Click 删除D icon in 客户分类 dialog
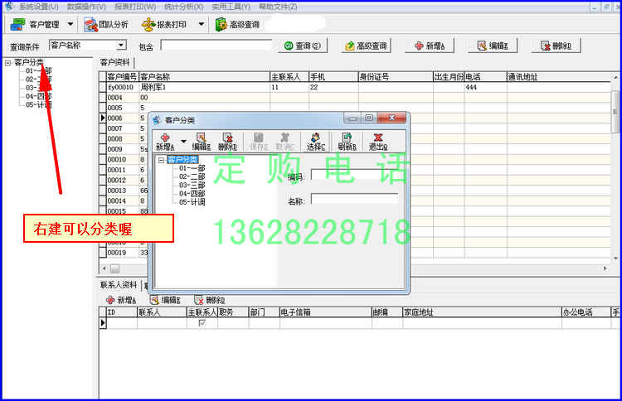Screen dimensions: 622x401 tap(227, 142)
